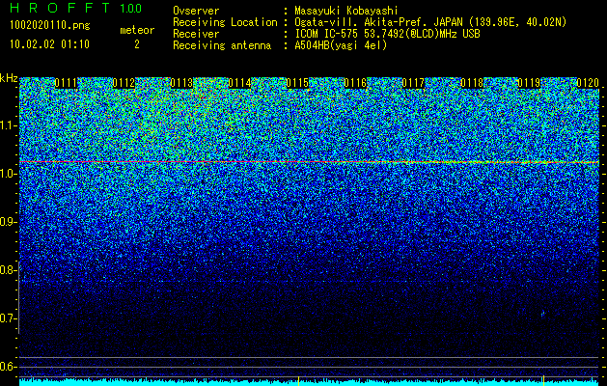Click the 0120 time marker
607x386 pixels.
588,83
